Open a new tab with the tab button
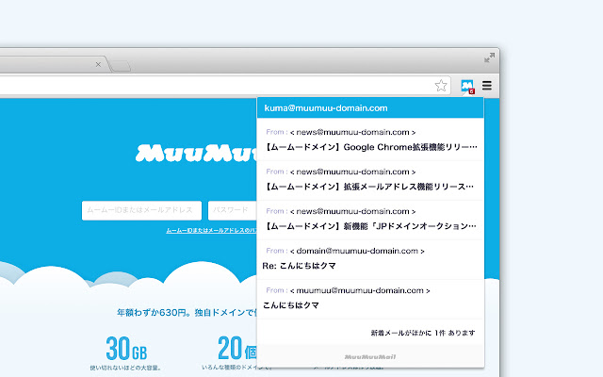Screen dimensions: 603x377 click(x=120, y=66)
